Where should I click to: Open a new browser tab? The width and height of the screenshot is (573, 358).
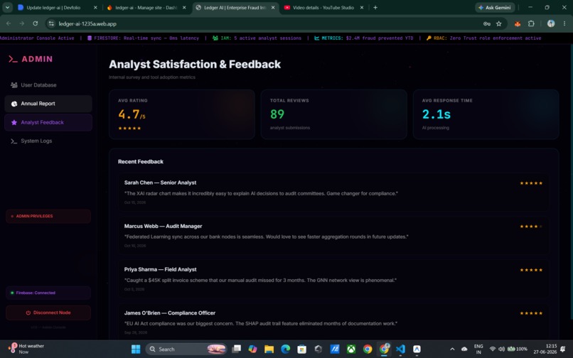pos(375,7)
